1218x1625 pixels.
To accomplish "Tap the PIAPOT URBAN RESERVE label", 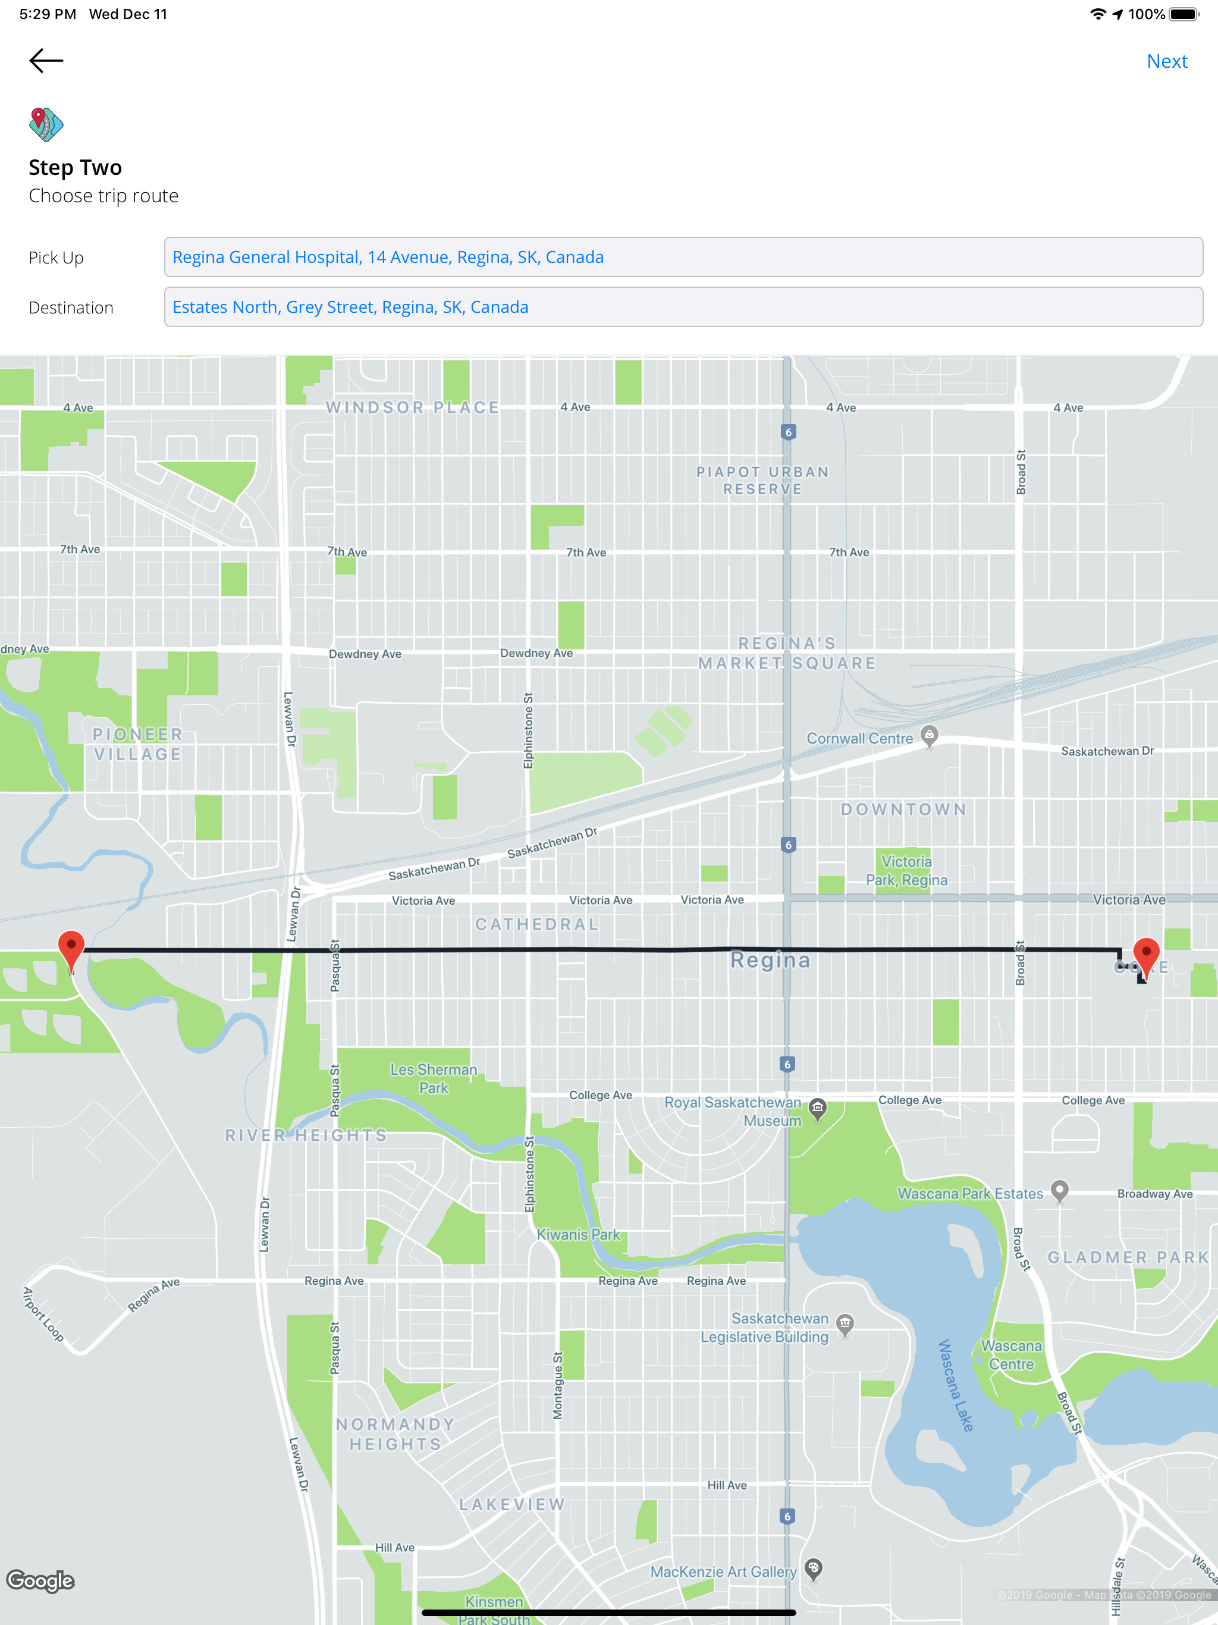I will pos(762,481).
